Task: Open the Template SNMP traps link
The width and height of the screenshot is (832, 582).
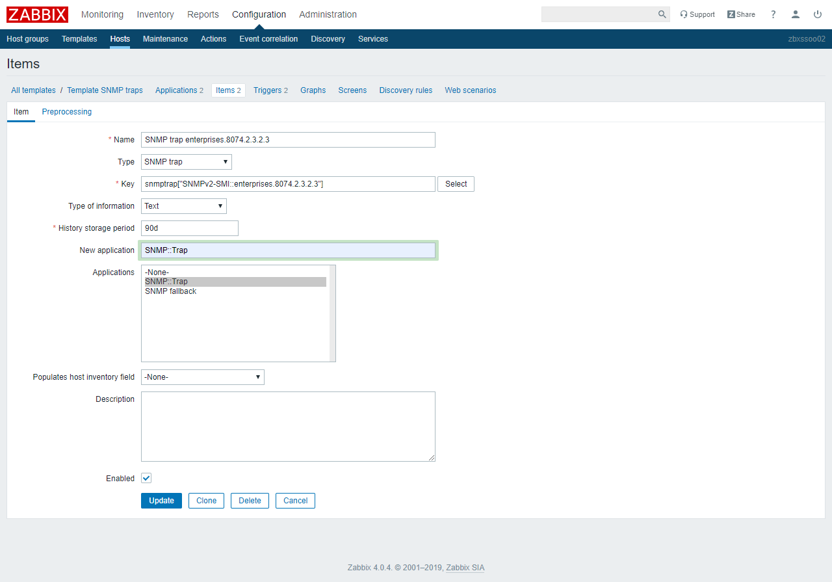Action: pos(105,90)
